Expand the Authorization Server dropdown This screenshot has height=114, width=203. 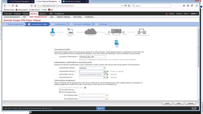104,74
